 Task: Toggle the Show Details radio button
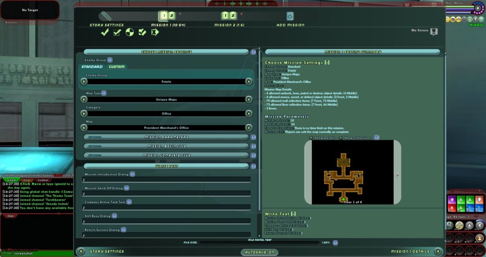click(311, 138)
